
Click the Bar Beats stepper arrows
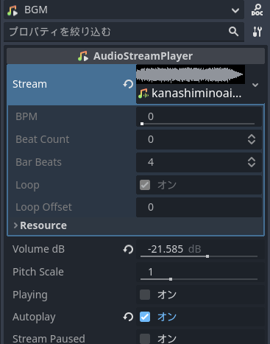click(x=252, y=162)
